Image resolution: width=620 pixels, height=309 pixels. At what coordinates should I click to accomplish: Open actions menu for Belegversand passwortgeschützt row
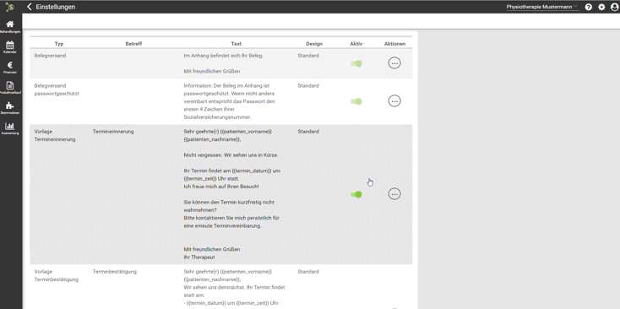(x=394, y=101)
